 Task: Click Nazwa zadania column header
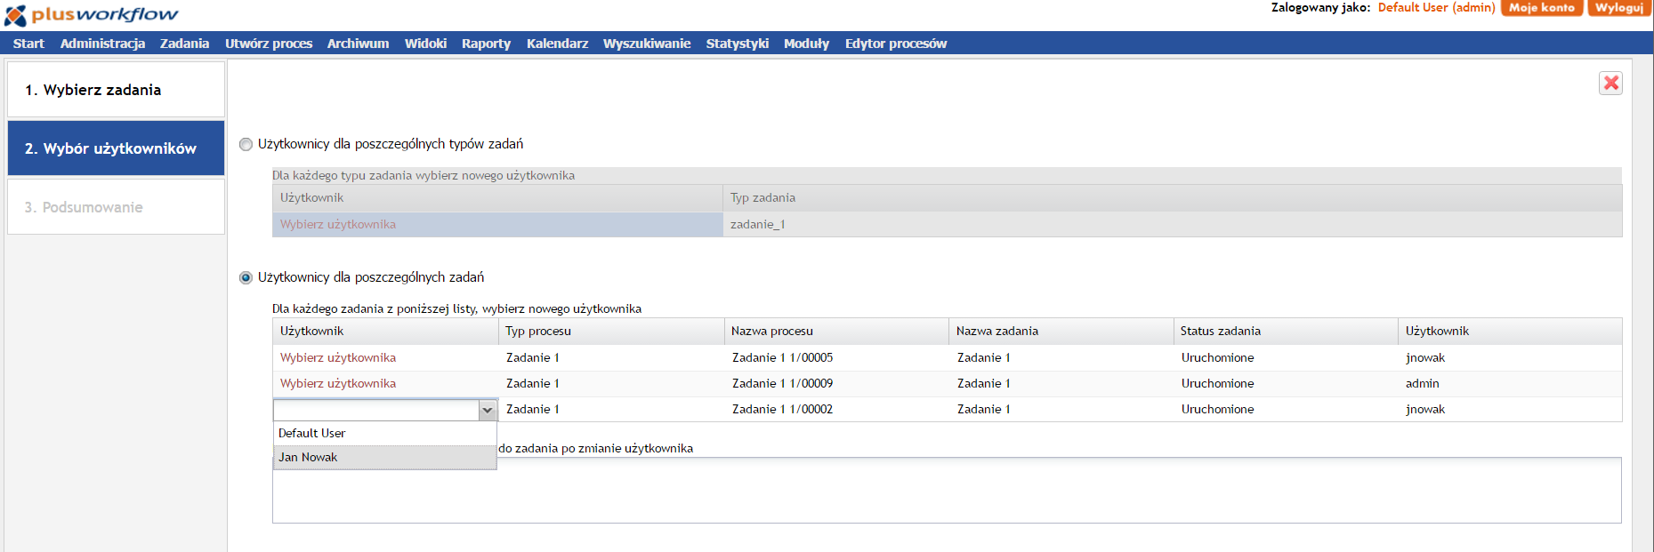click(1061, 332)
